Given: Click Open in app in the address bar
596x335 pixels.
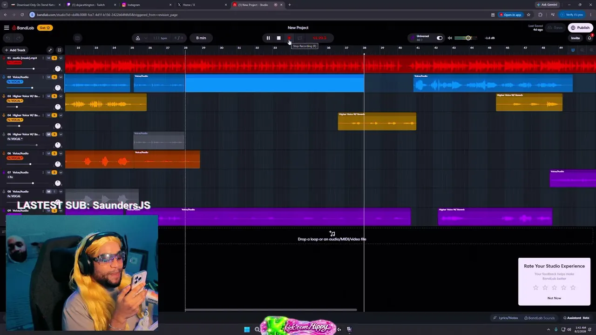Looking at the screenshot, I should click(x=511, y=15).
